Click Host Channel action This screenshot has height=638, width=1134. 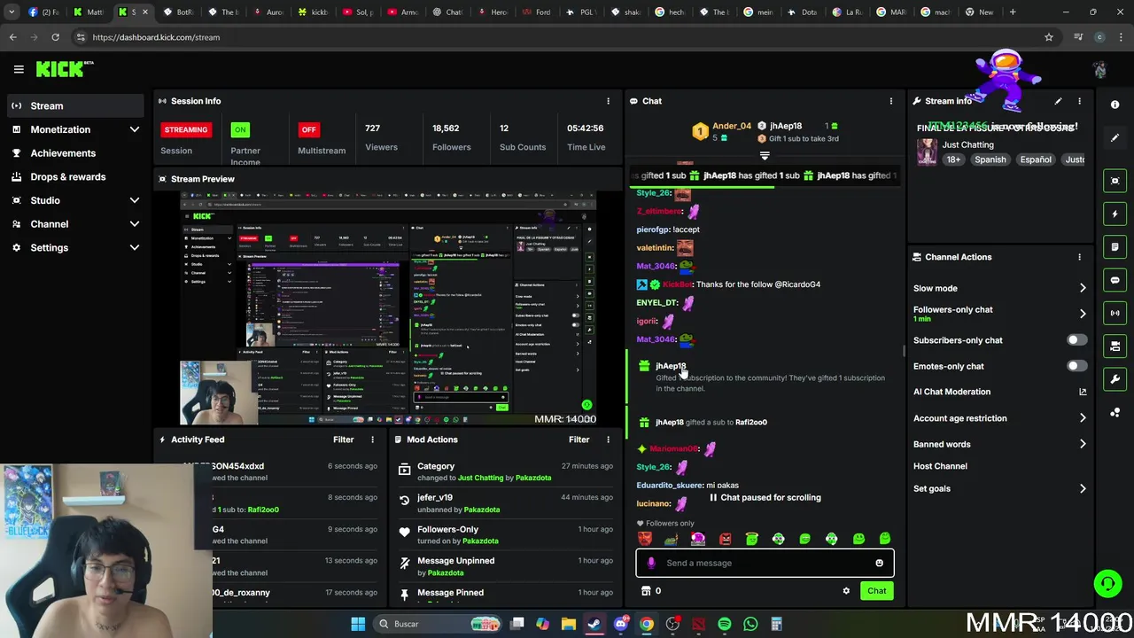(940, 466)
